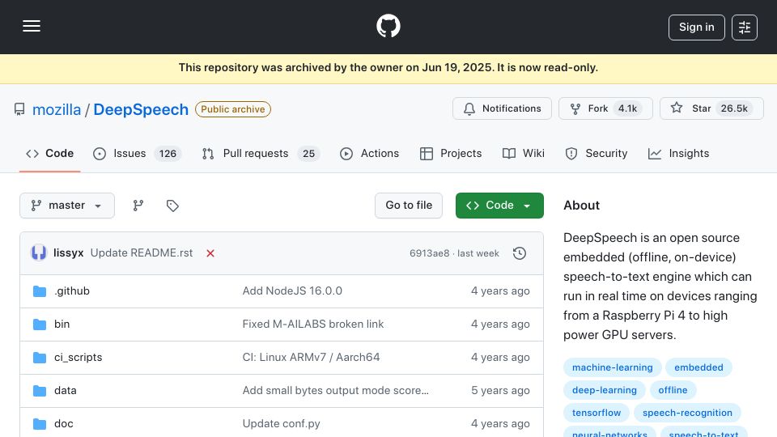The width and height of the screenshot is (777, 437).
Task: Select the deep-learning topic tag
Action: (x=604, y=390)
